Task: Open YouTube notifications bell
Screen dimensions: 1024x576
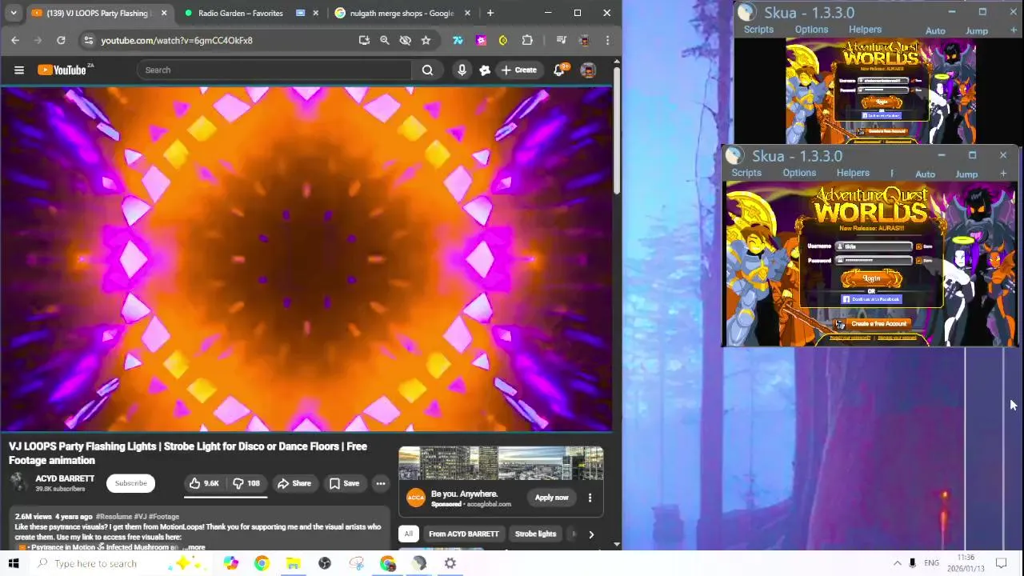Action: (560, 70)
